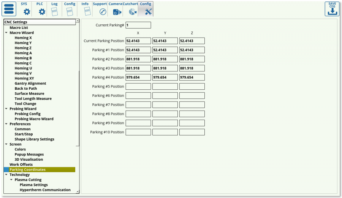Collapse the Macro Wizard tree node

click(x=6, y=33)
